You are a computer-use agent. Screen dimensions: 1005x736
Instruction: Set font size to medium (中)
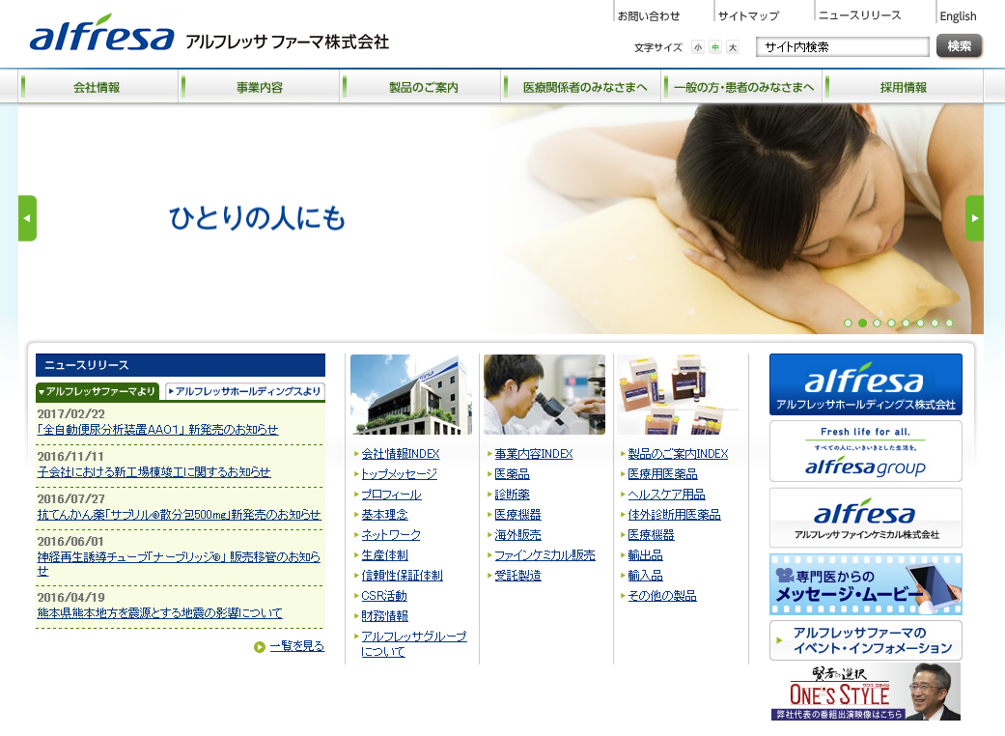pos(715,46)
